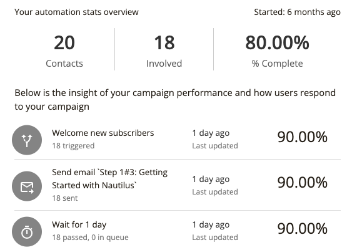Click the '18 sent' count
352x250 pixels.
click(x=65, y=198)
